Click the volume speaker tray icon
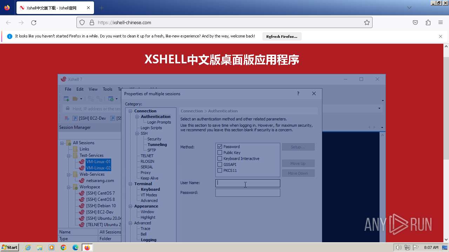 [x=398, y=247]
